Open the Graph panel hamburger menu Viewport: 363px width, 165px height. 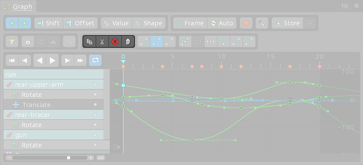[356, 6]
